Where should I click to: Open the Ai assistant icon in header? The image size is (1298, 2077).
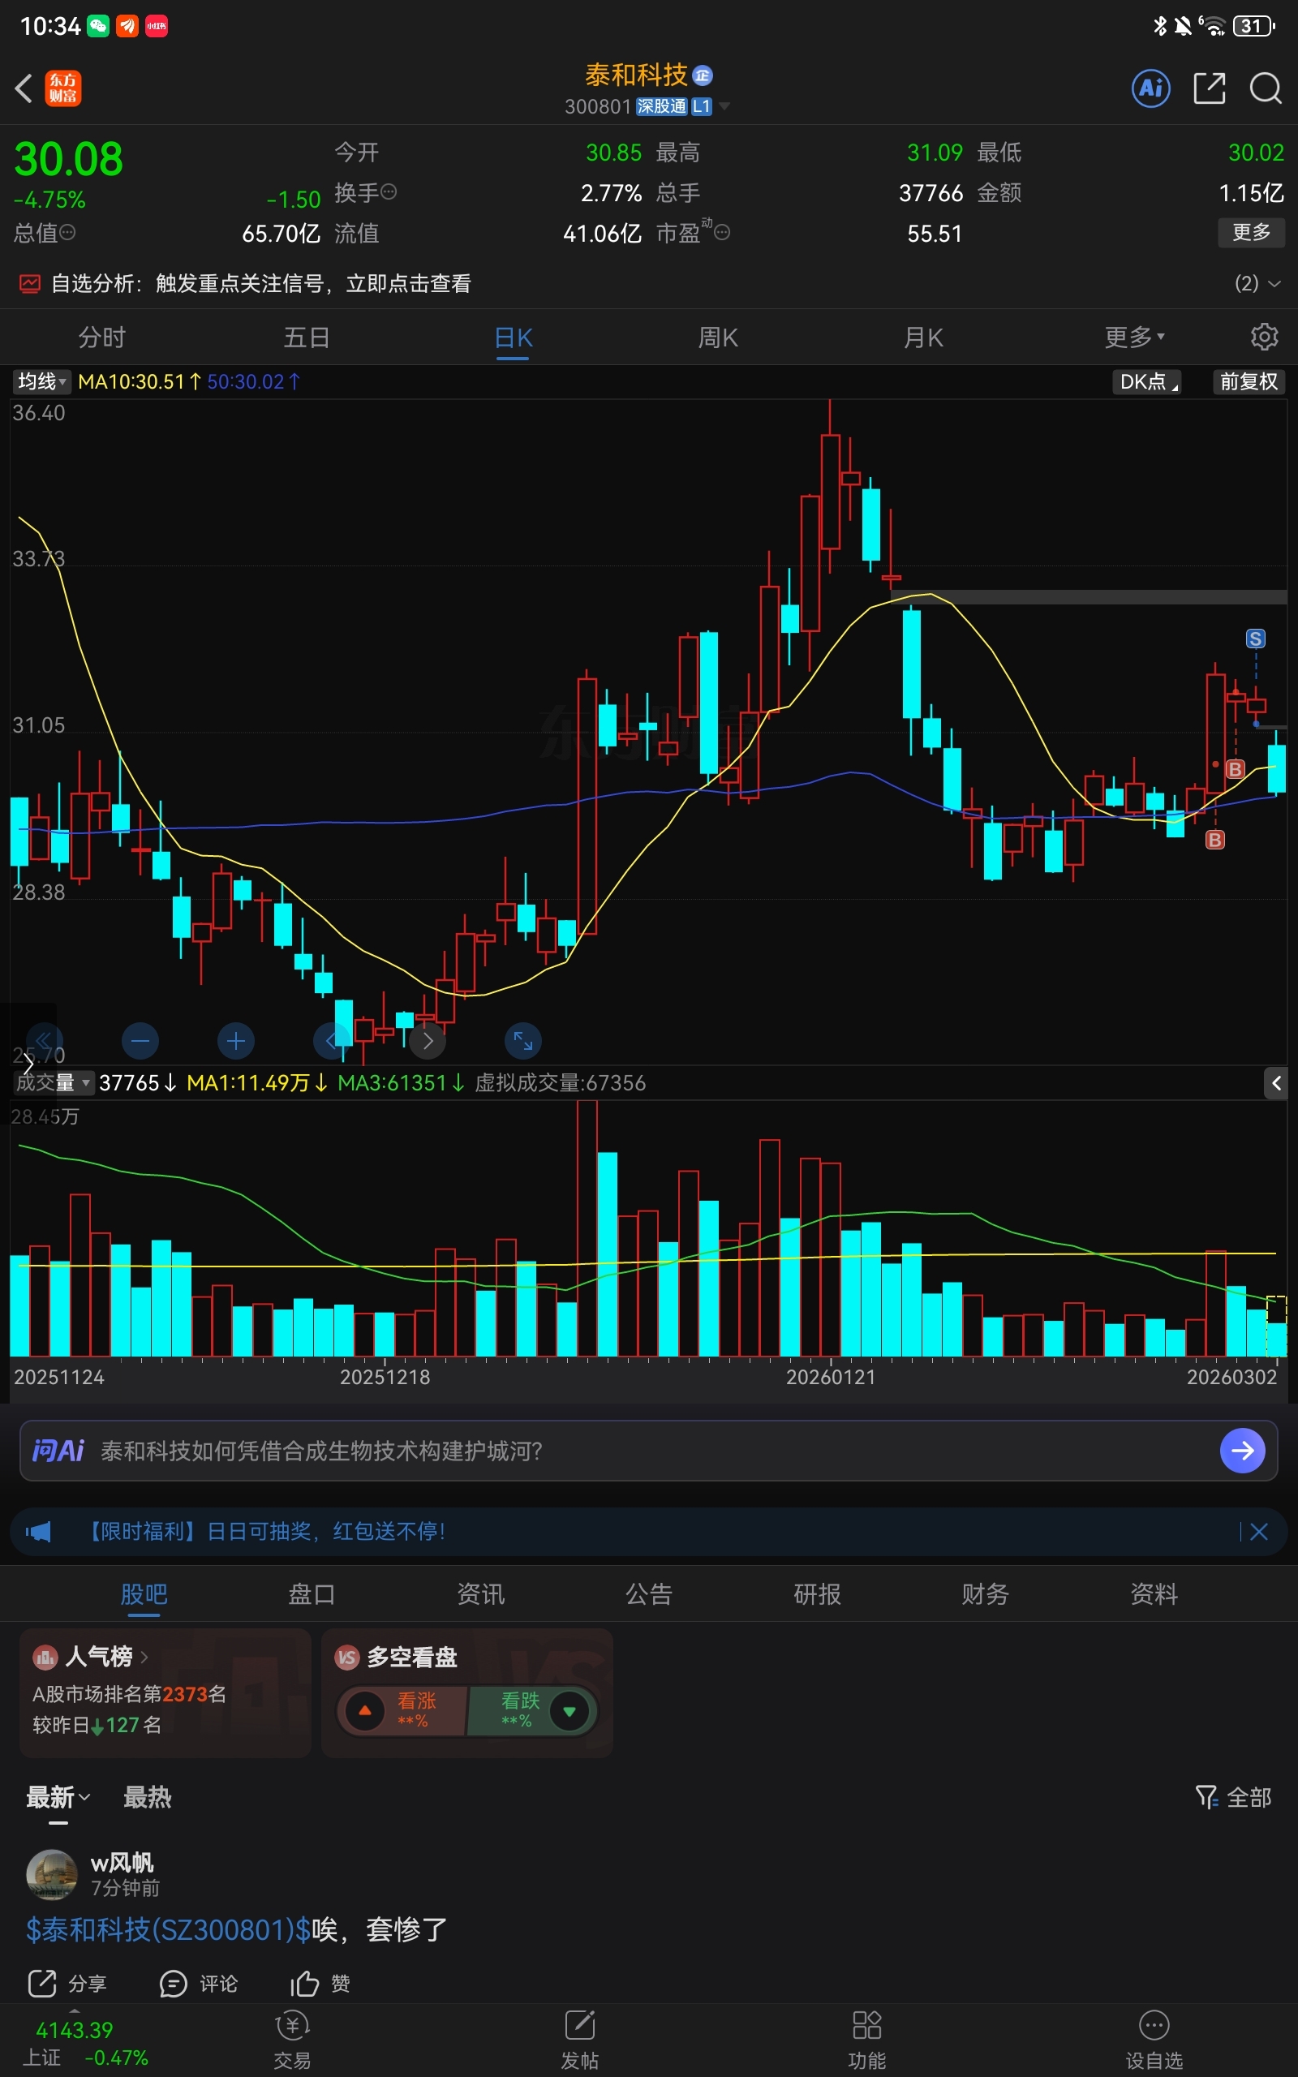(x=1151, y=88)
